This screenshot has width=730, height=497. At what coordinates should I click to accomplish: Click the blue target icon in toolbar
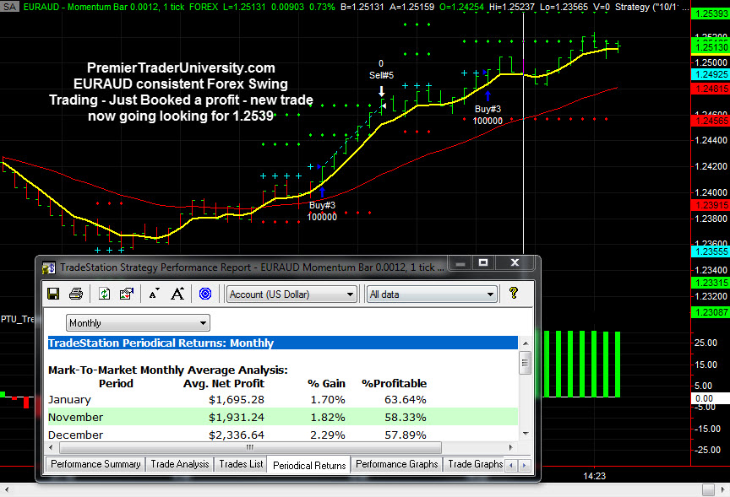[205, 294]
